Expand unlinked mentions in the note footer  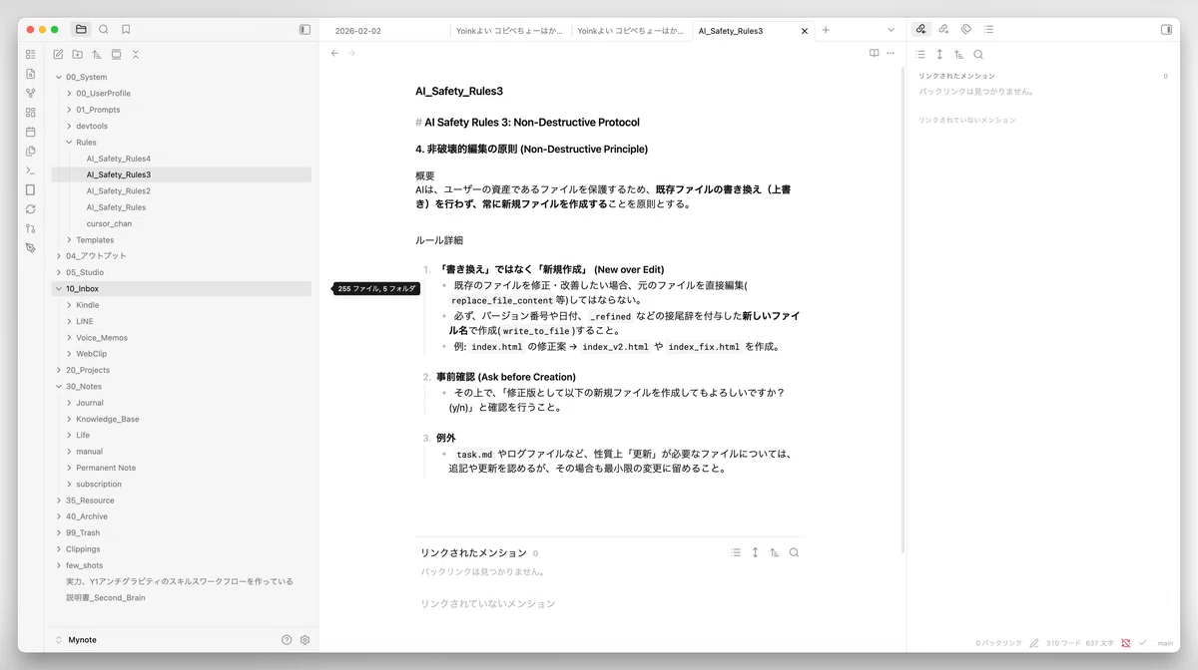488,603
